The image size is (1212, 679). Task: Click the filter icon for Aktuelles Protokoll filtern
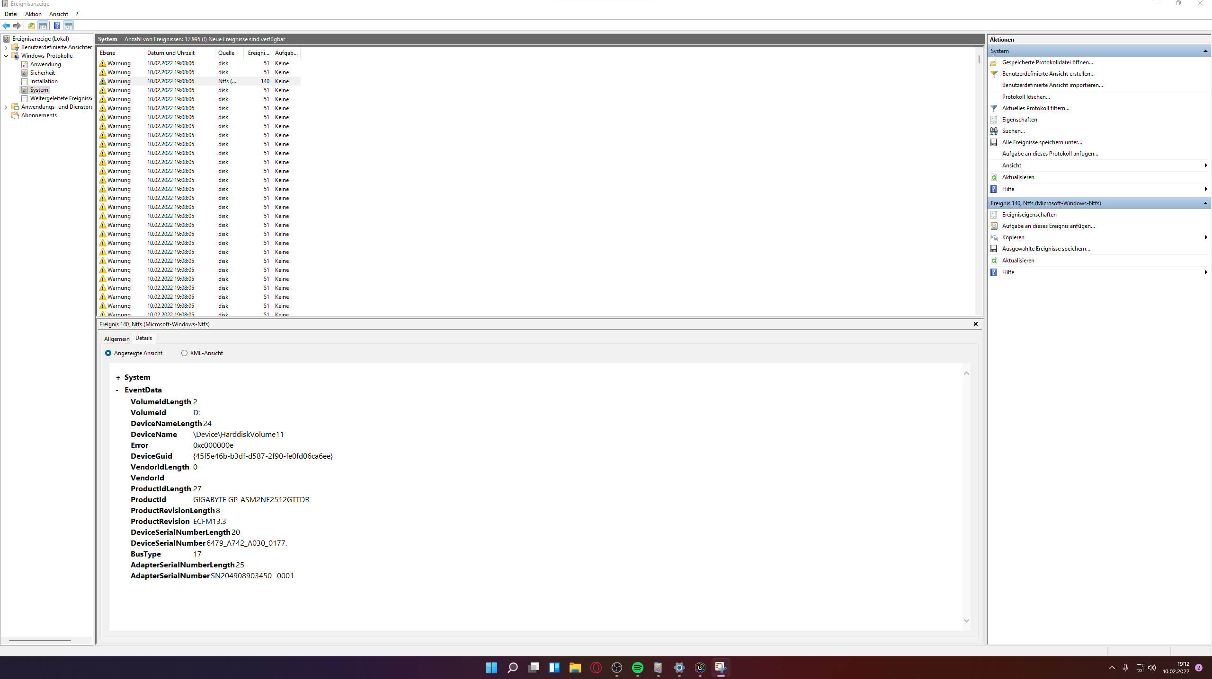pos(994,108)
